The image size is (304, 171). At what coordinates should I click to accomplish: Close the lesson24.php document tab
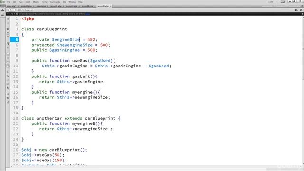click(111, 6)
